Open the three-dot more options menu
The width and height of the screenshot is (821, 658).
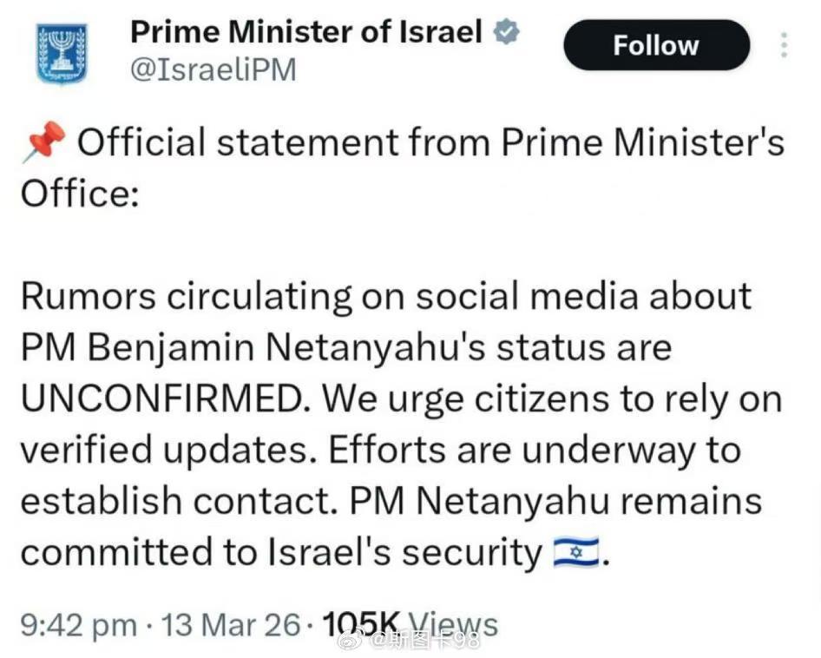pos(785,45)
